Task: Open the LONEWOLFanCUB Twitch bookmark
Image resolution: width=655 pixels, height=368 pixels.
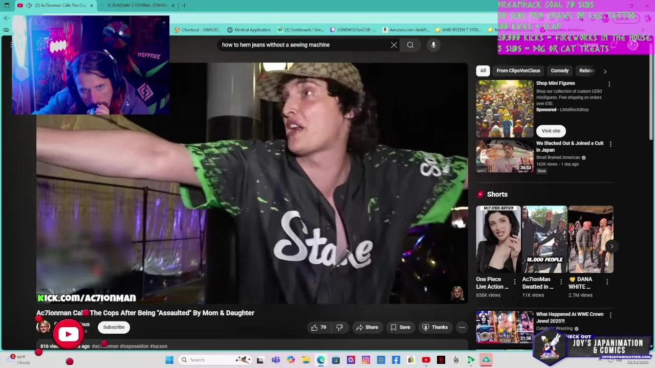Action: (353, 30)
